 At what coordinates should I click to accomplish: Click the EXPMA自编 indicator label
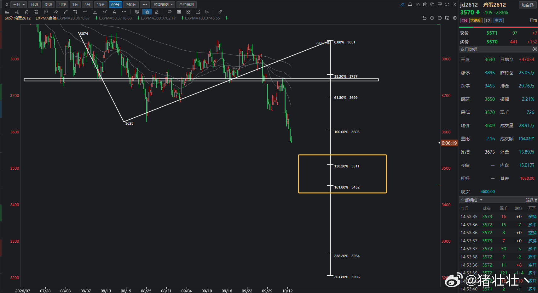[x=46, y=18]
